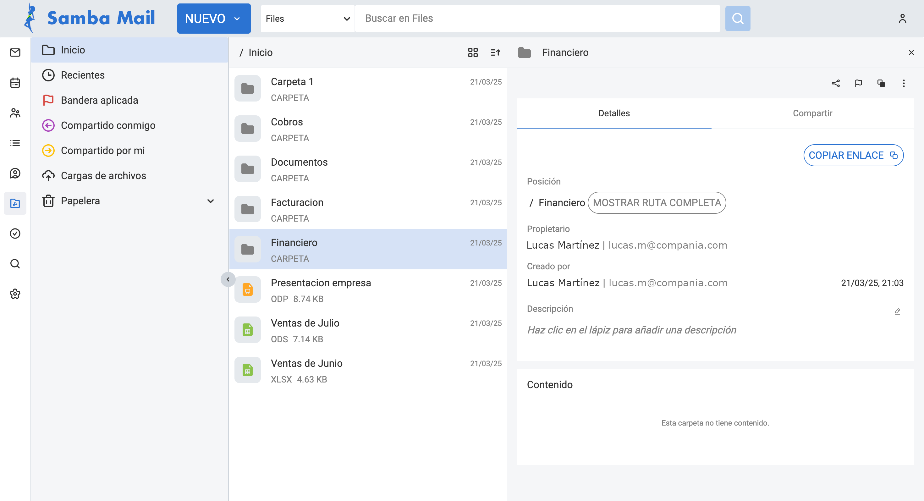Open the Mail module icon in sidebar
This screenshot has height=501, width=924.
15,53
